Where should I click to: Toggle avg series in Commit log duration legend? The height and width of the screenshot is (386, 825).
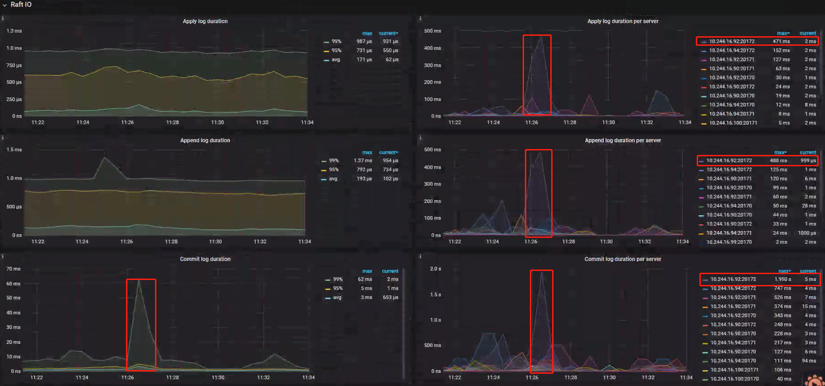click(337, 298)
